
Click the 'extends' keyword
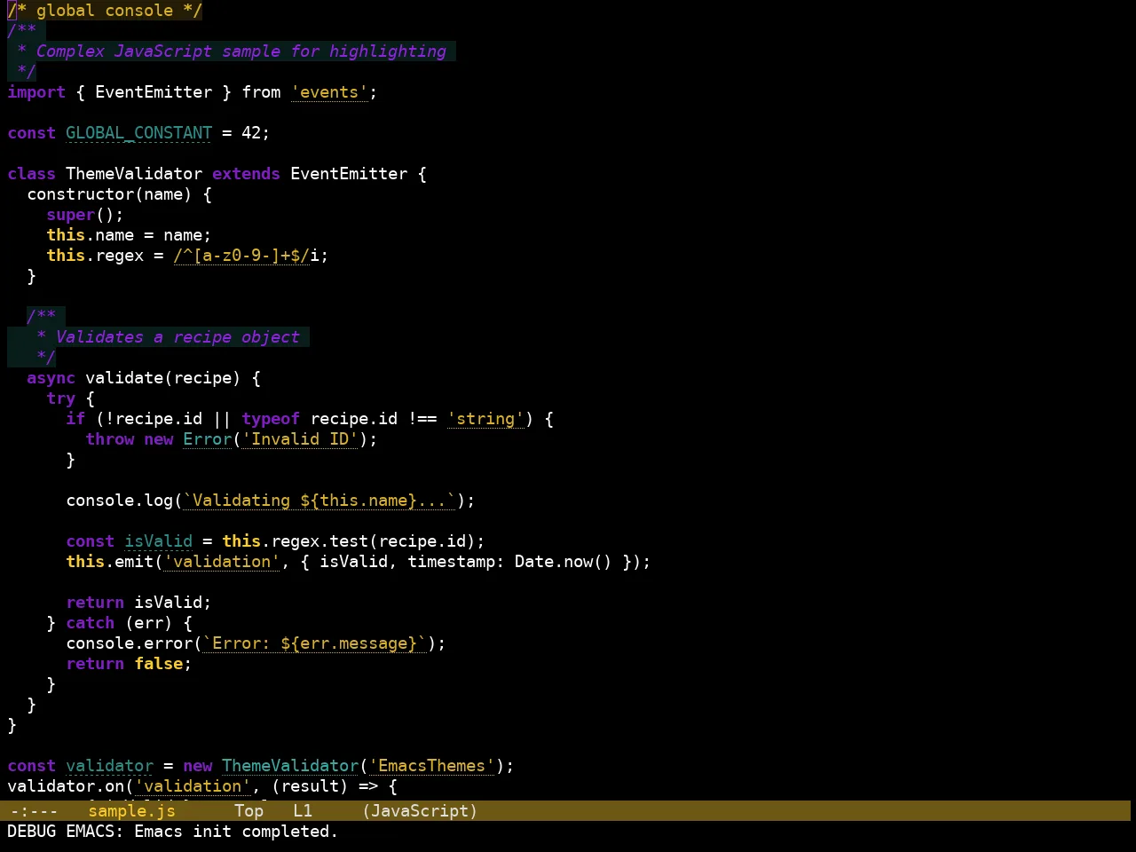tap(246, 174)
